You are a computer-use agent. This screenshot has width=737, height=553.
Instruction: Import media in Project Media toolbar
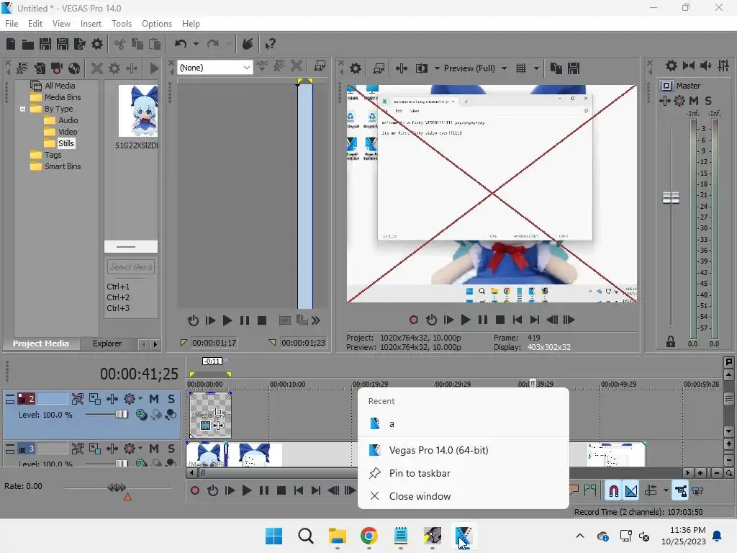40,68
